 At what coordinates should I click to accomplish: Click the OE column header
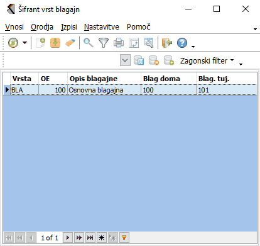(53, 79)
